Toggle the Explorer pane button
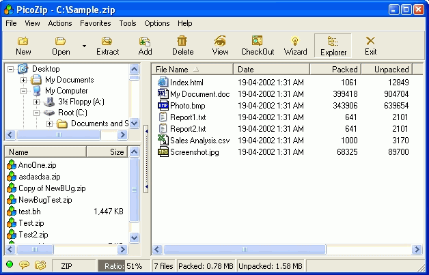This screenshot has height=275, width=429. coord(333,46)
